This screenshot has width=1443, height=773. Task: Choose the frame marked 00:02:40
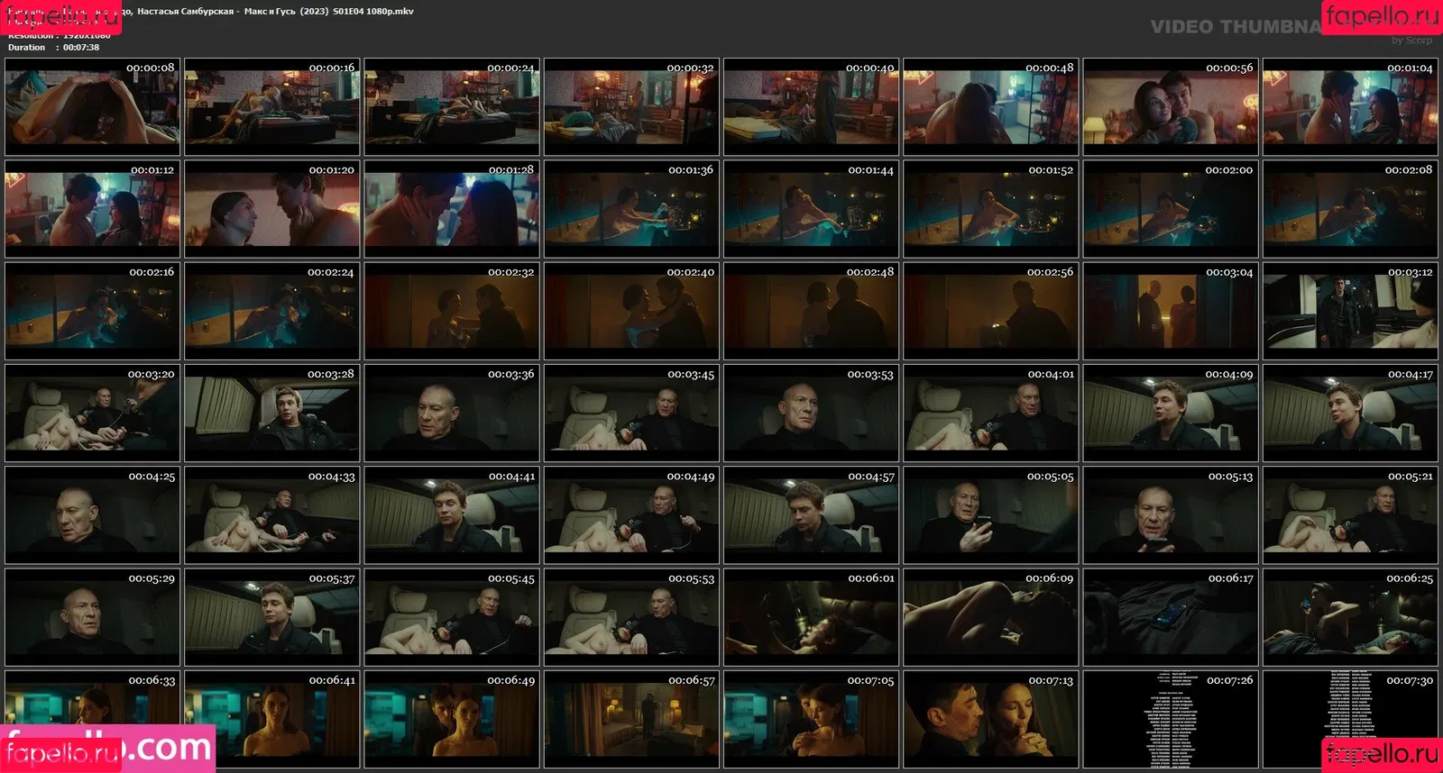click(631, 311)
